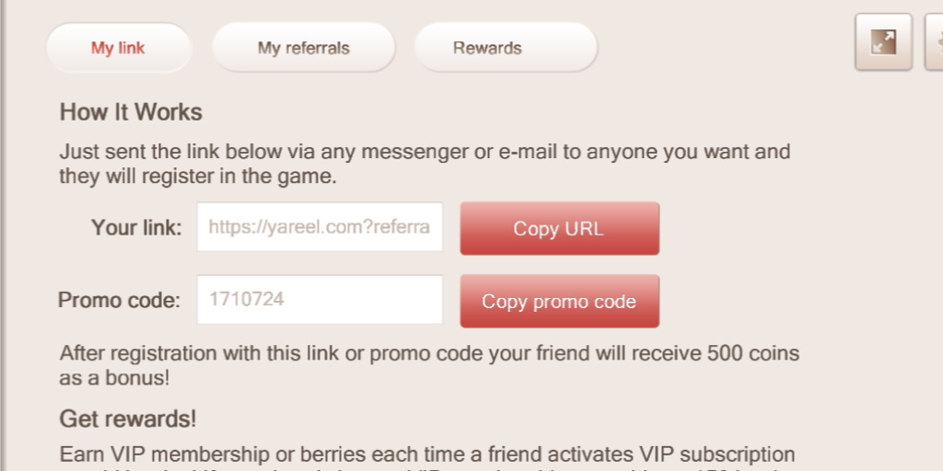Click the 'as a bonus!' text line
943x471 pixels.
coord(114,378)
